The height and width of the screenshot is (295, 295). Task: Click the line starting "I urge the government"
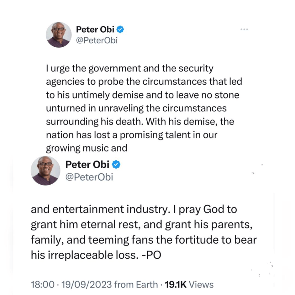tap(130, 69)
